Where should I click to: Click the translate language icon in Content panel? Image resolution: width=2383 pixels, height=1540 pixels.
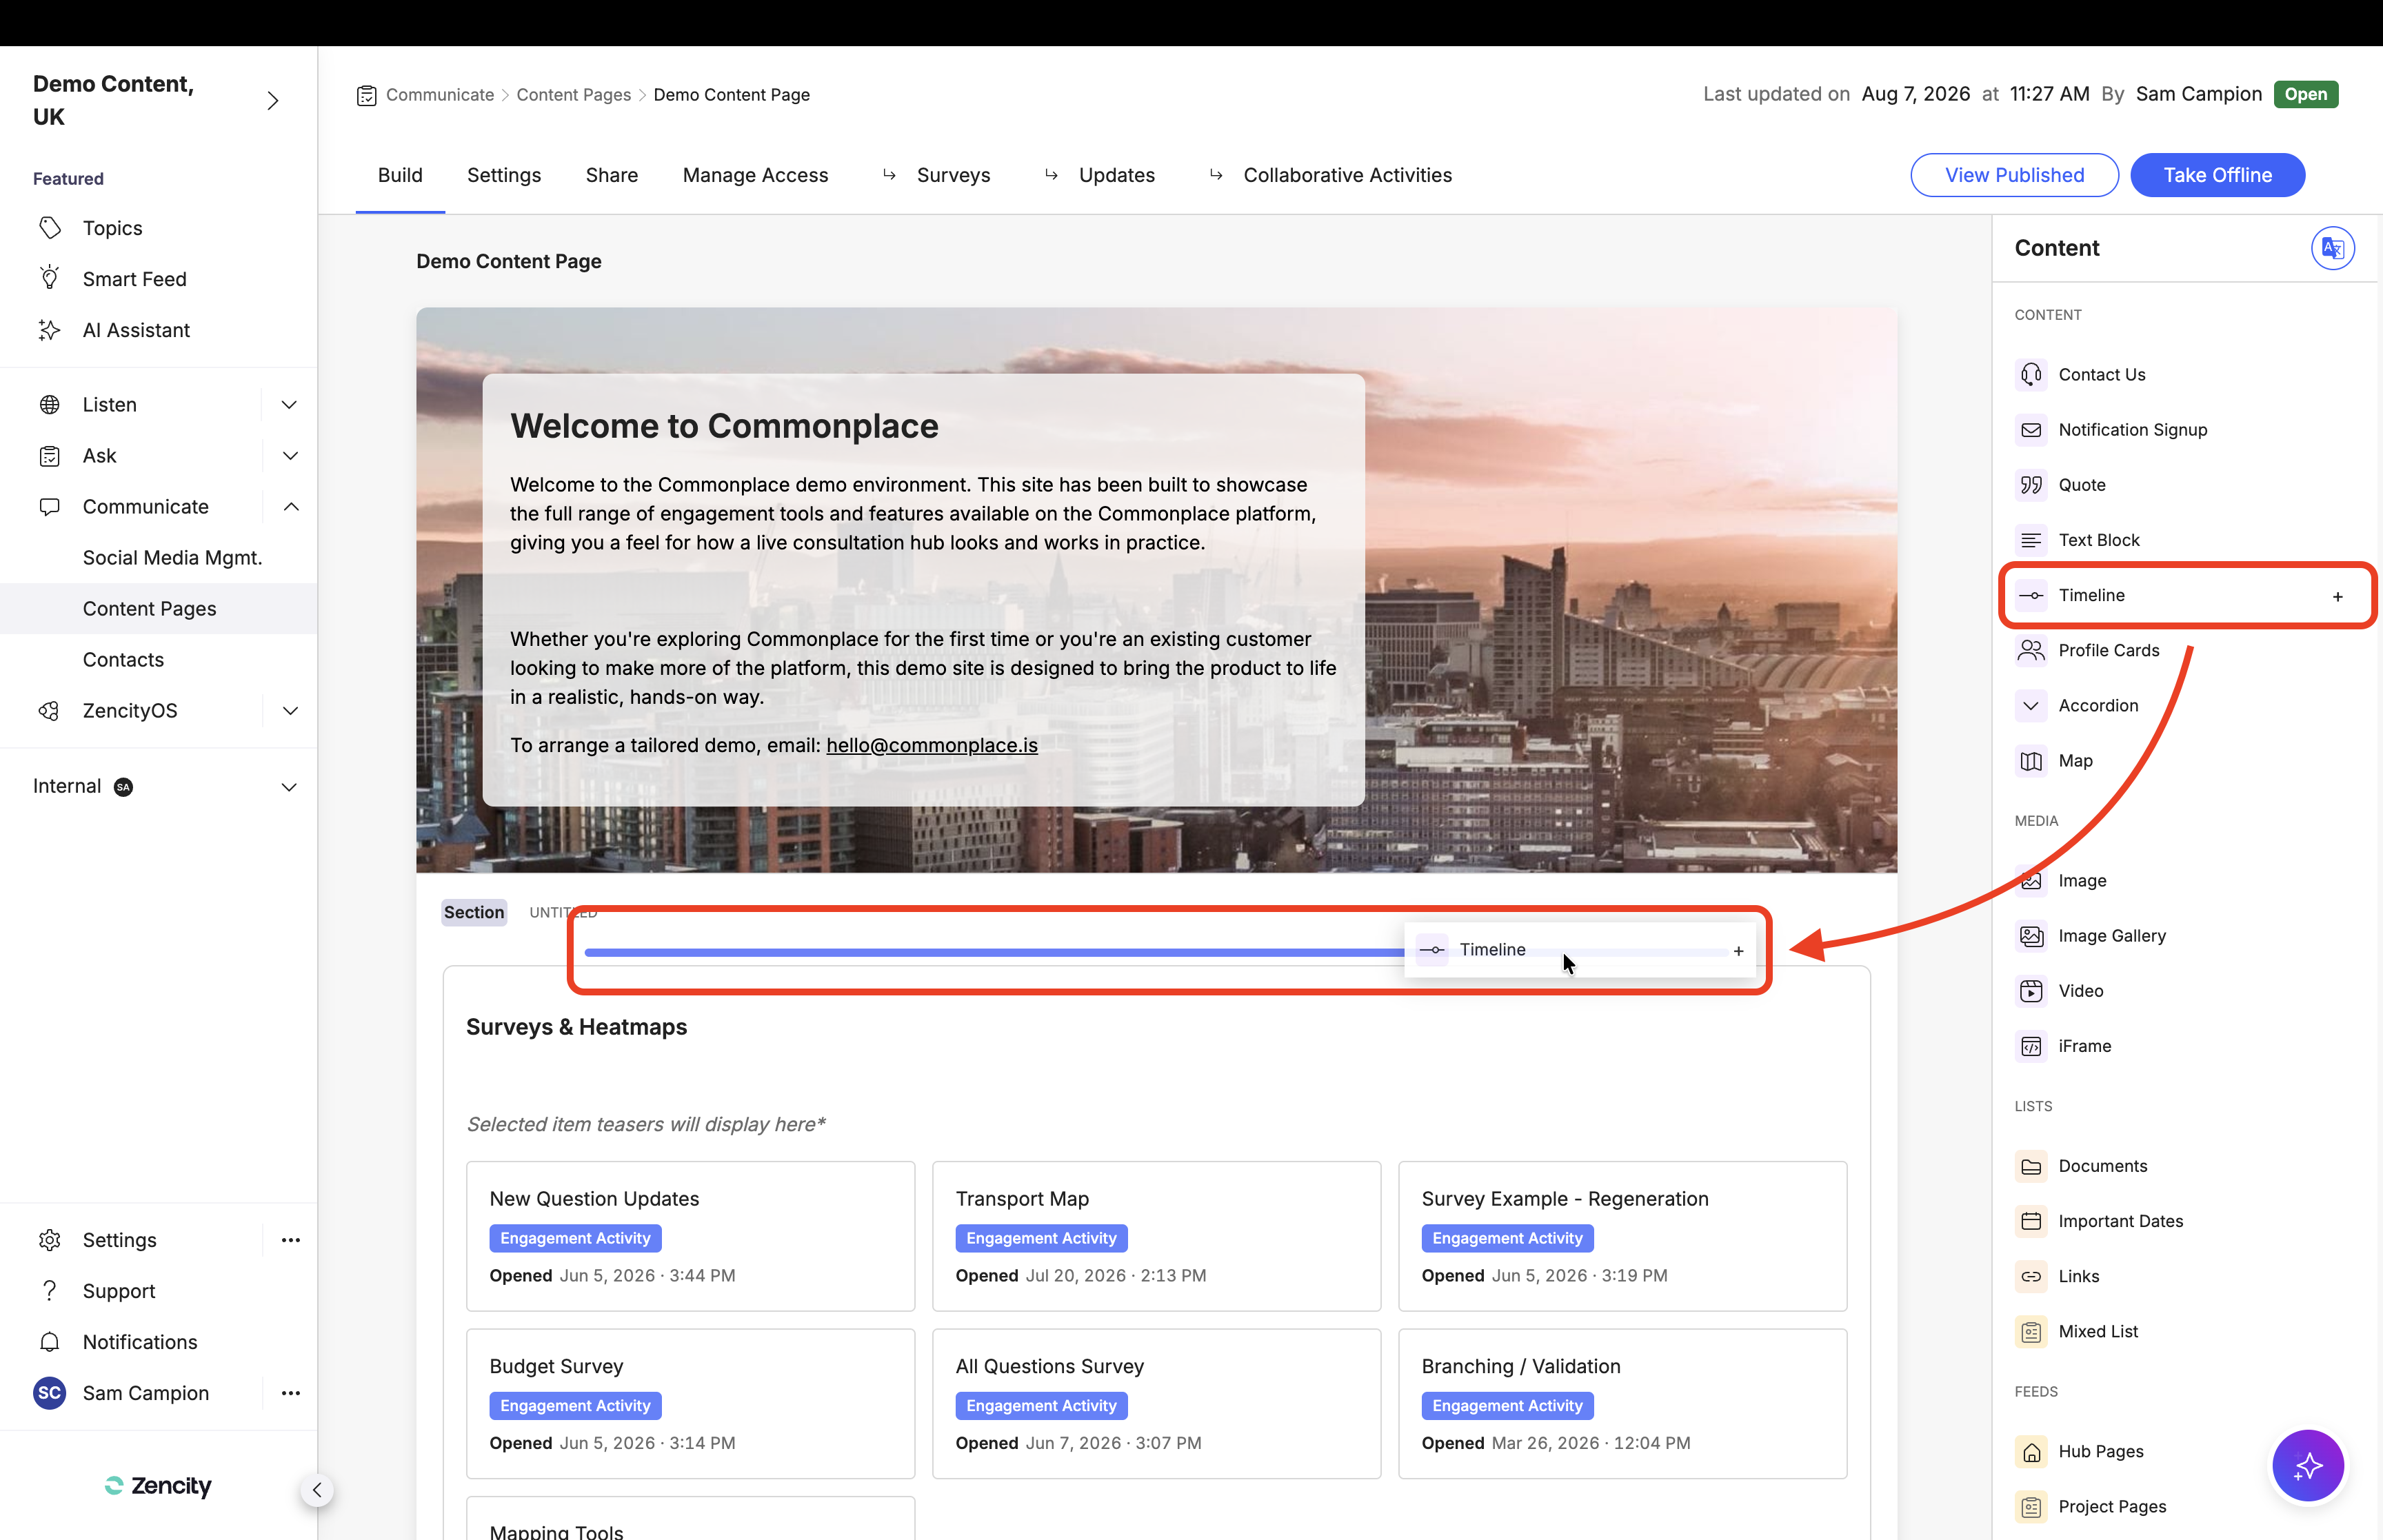pyautogui.click(x=2332, y=248)
